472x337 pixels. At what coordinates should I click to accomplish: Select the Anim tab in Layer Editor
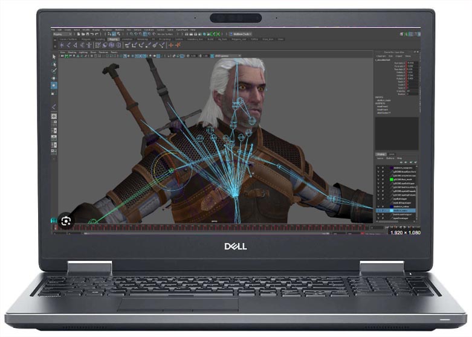point(392,155)
